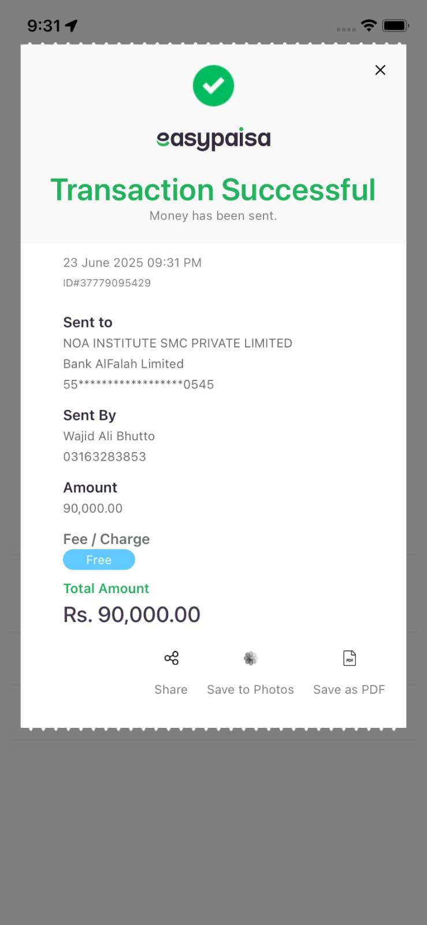Tap the Share icon
The height and width of the screenshot is (925, 427).
[171, 658]
